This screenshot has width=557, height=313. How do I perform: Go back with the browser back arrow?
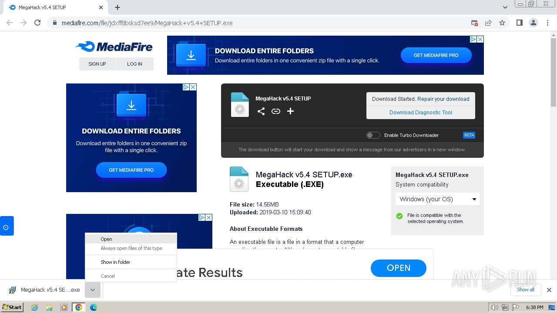(10, 23)
